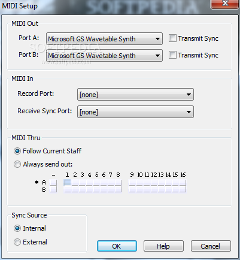Toggle the dash cell in row B
The image size is (240, 260).
coord(53,189)
